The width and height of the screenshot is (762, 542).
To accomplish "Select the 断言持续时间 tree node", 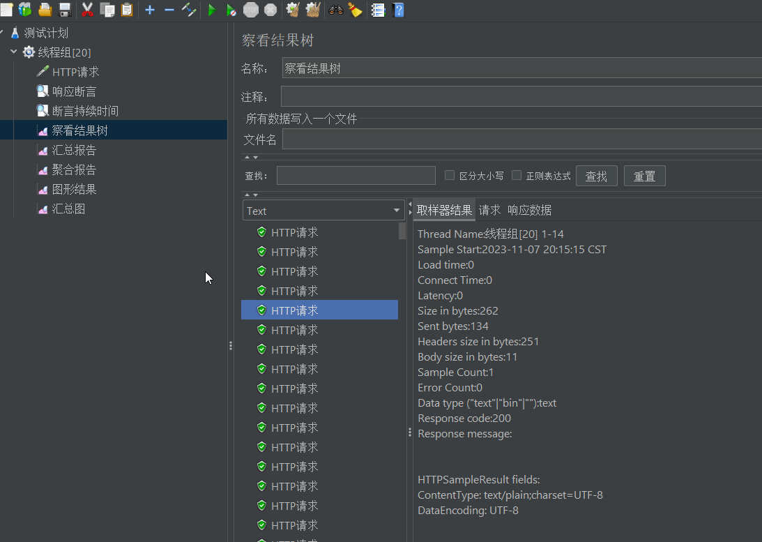I will [86, 111].
